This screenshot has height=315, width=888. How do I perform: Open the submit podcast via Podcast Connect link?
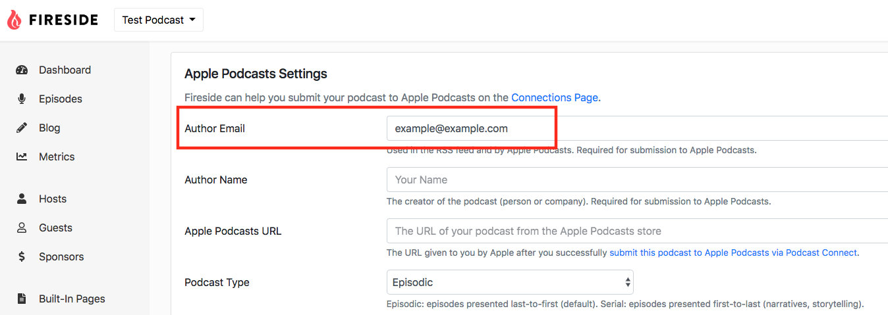tap(733, 253)
